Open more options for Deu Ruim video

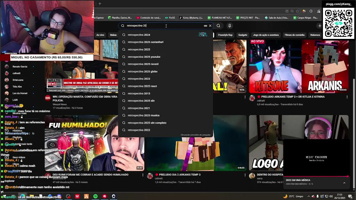143,175
